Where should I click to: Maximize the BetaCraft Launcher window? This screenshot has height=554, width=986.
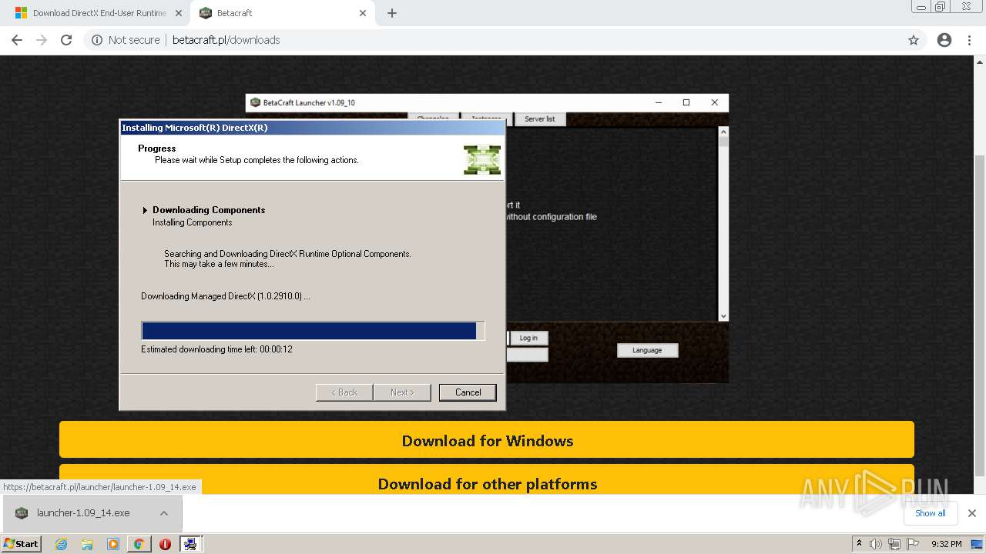click(x=686, y=102)
